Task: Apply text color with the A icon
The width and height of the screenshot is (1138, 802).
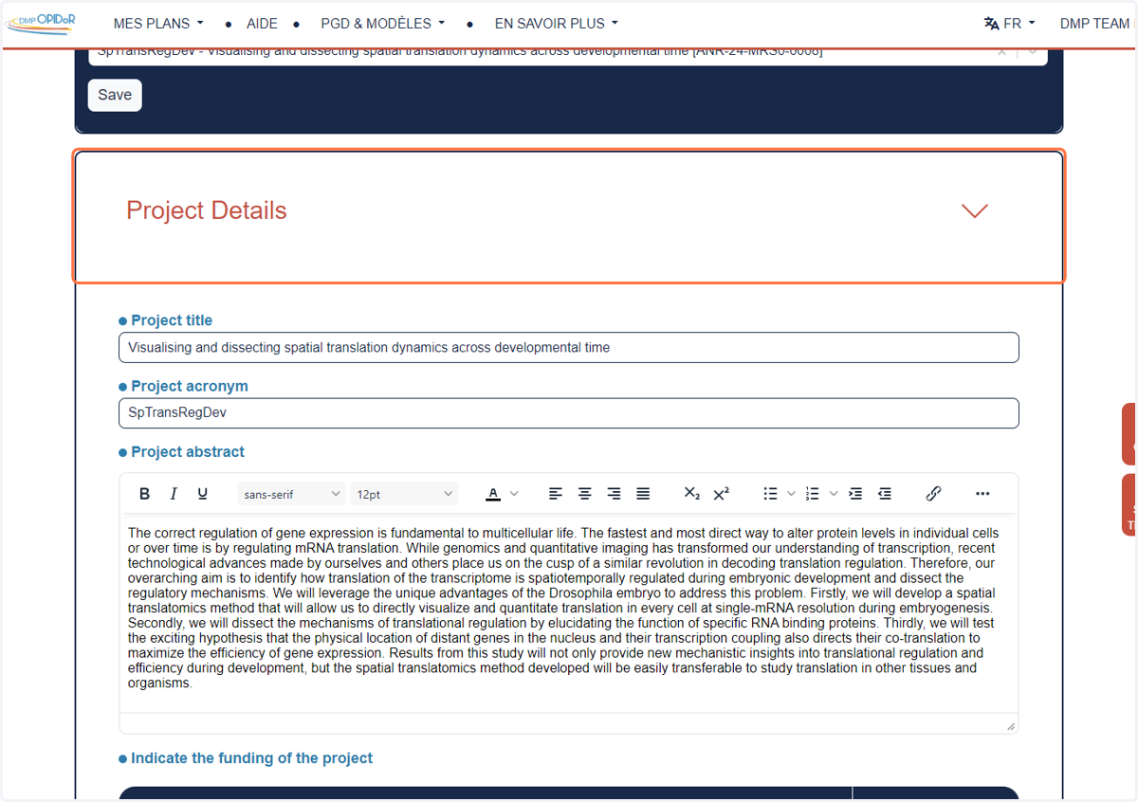Action: tap(493, 494)
